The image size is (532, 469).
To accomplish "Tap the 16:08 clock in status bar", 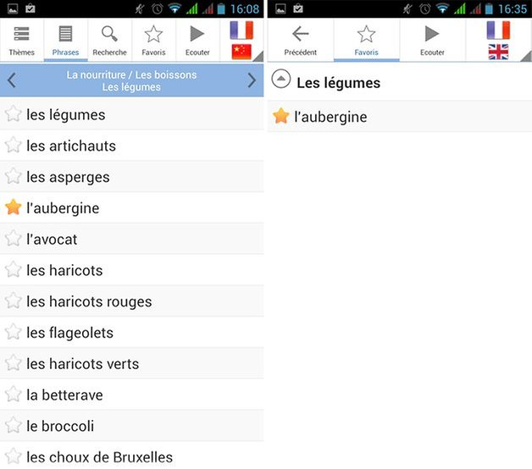I will [x=245, y=8].
